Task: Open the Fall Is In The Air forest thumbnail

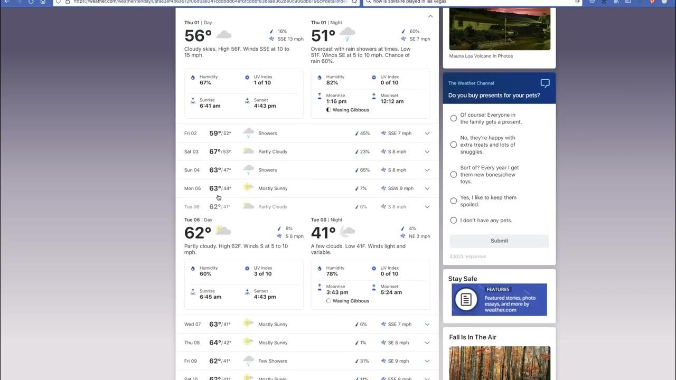Action: coord(500,363)
